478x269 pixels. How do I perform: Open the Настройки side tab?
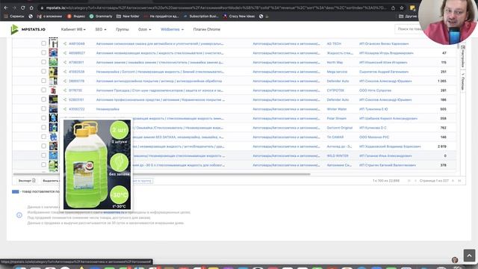pos(463,57)
